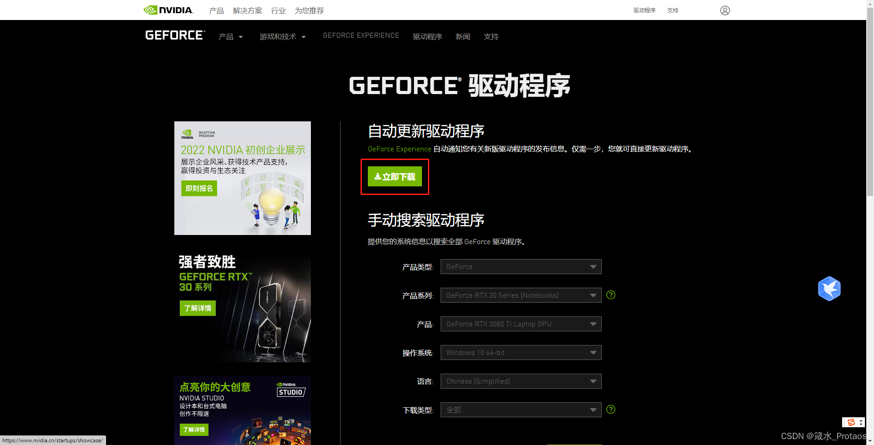Open 驱动程序 in GeForce nav bar
Screen dimensions: 874x445
(x=427, y=37)
